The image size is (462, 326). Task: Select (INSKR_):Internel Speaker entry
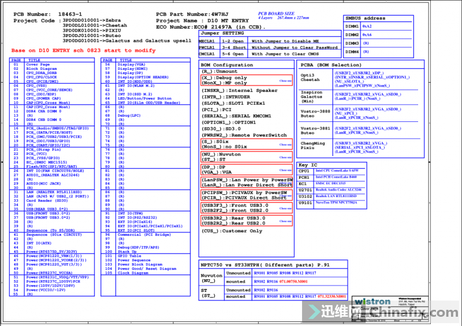point(239,91)
